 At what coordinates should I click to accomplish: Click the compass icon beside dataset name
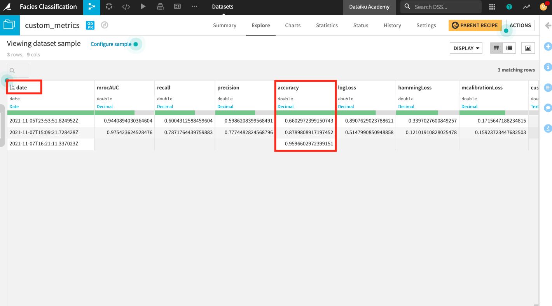(104, 25)
